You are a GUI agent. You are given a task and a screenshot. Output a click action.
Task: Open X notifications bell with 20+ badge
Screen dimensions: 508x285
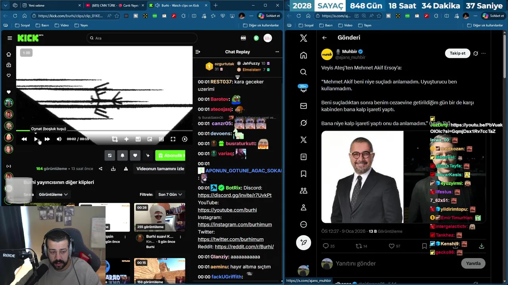pos(304,89)
